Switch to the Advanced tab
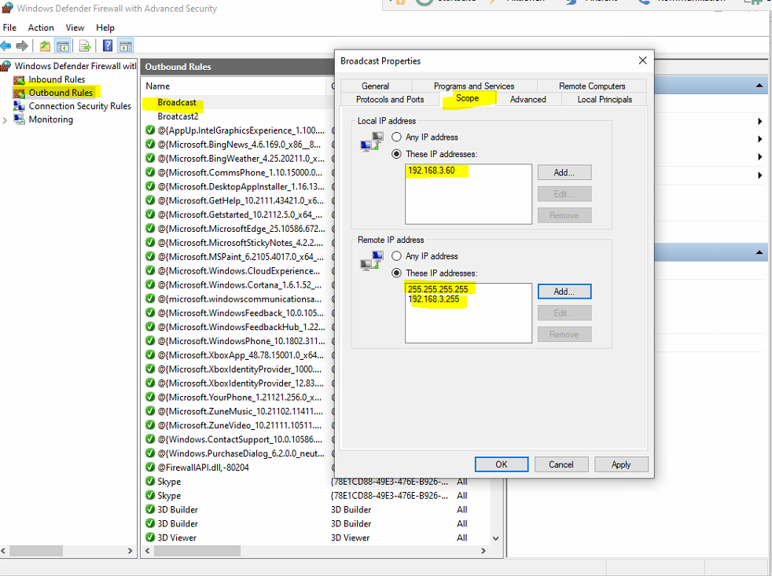 [528, 100]
